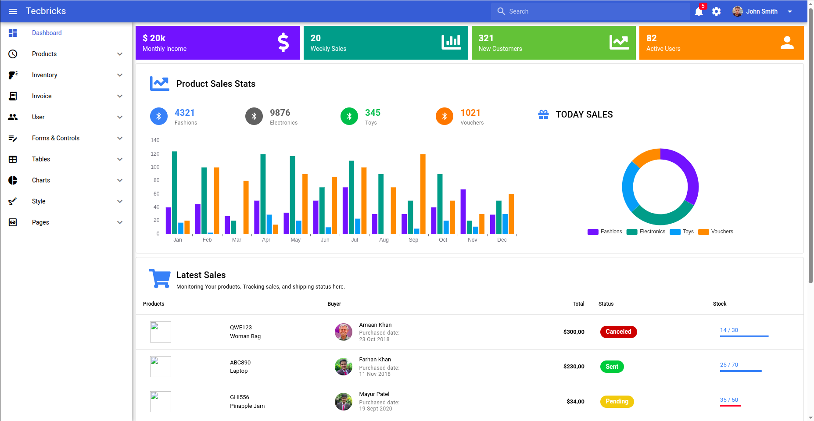Screen dimensions: 814x421
Task: Expand the User menu chevron
Action: (120, 117)
